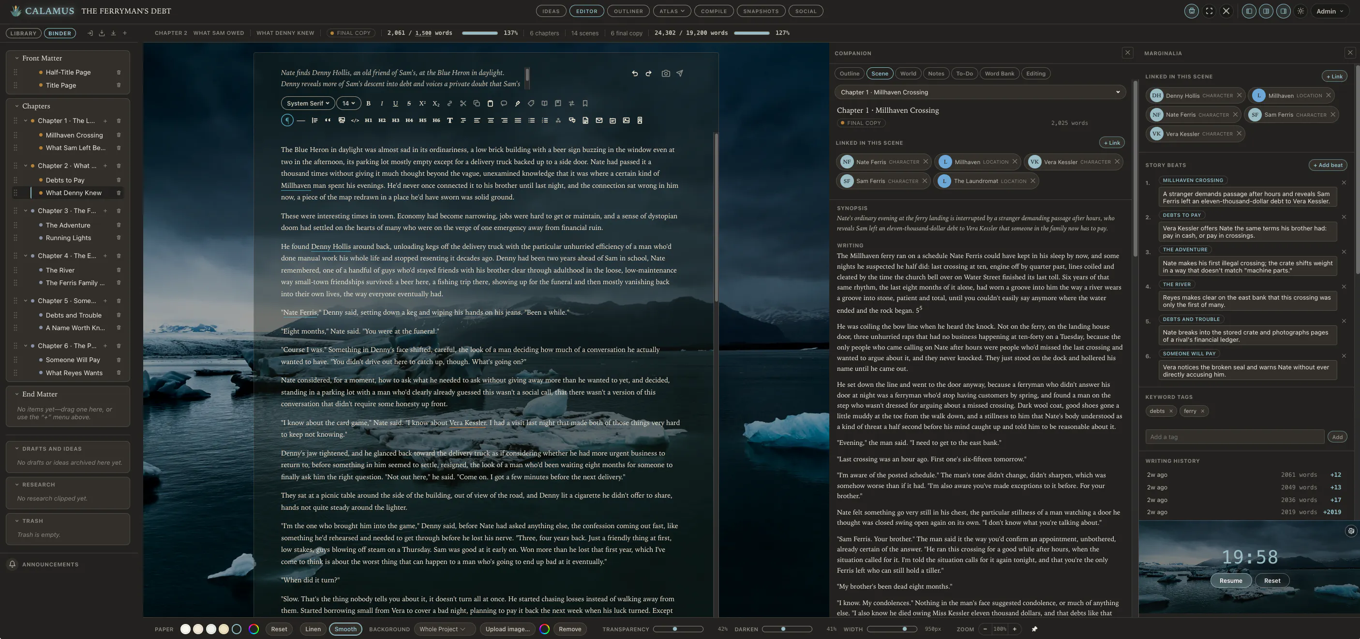Open the Snapshots tab
The height and width of the screenshot is (639, 1360).
(x=760, y=11)
